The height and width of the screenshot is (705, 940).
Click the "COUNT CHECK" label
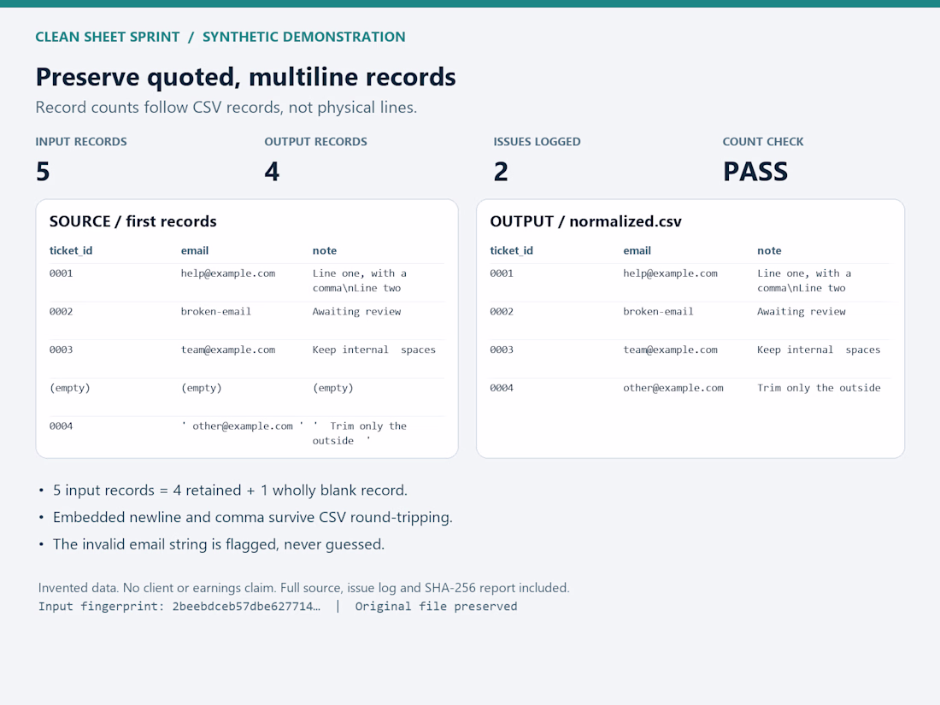tap(763, 142)
